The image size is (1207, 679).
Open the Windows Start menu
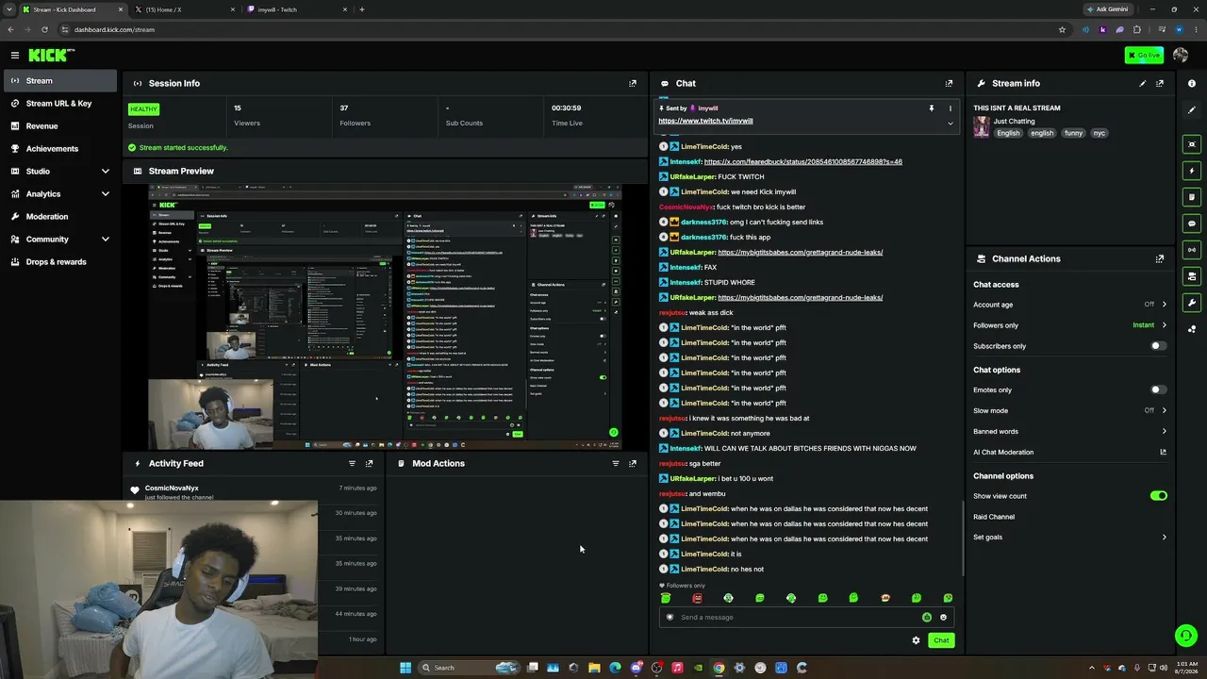pyautogui.click(x=405, y=668)
